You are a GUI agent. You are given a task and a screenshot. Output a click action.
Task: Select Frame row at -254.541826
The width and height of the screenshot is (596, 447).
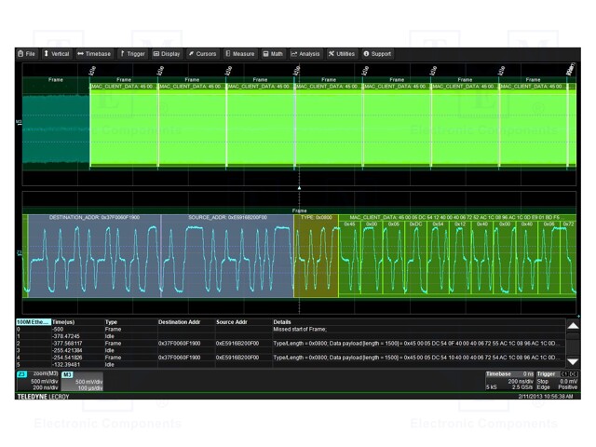[291, 358]
